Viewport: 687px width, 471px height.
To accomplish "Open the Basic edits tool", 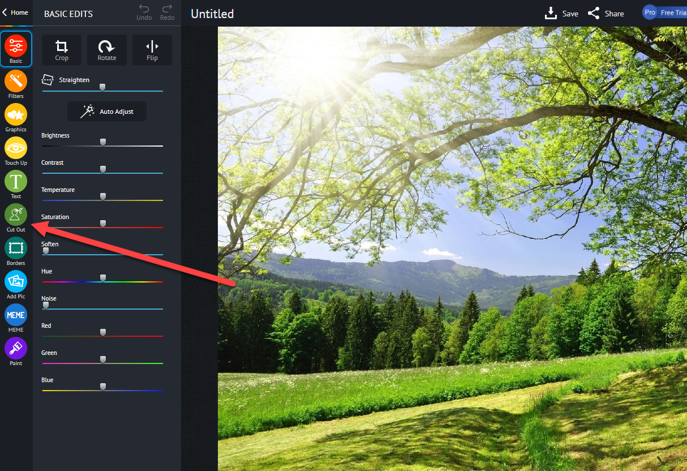I will (x=16, y=49).
